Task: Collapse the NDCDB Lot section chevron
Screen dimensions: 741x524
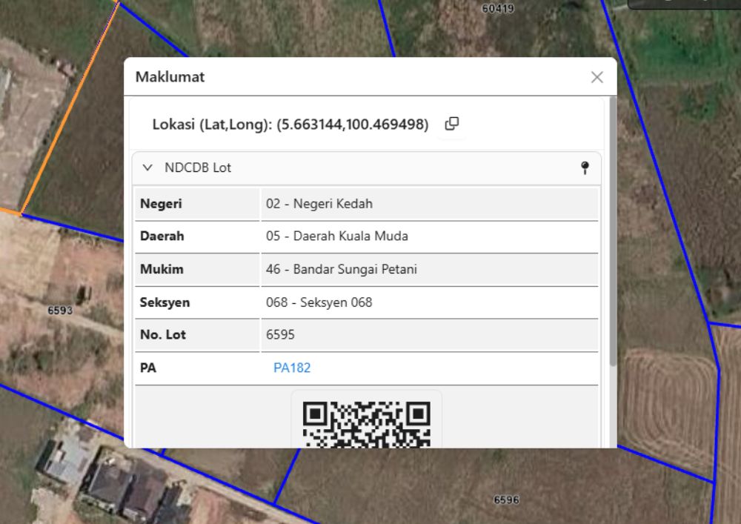Action: point(147,168)
